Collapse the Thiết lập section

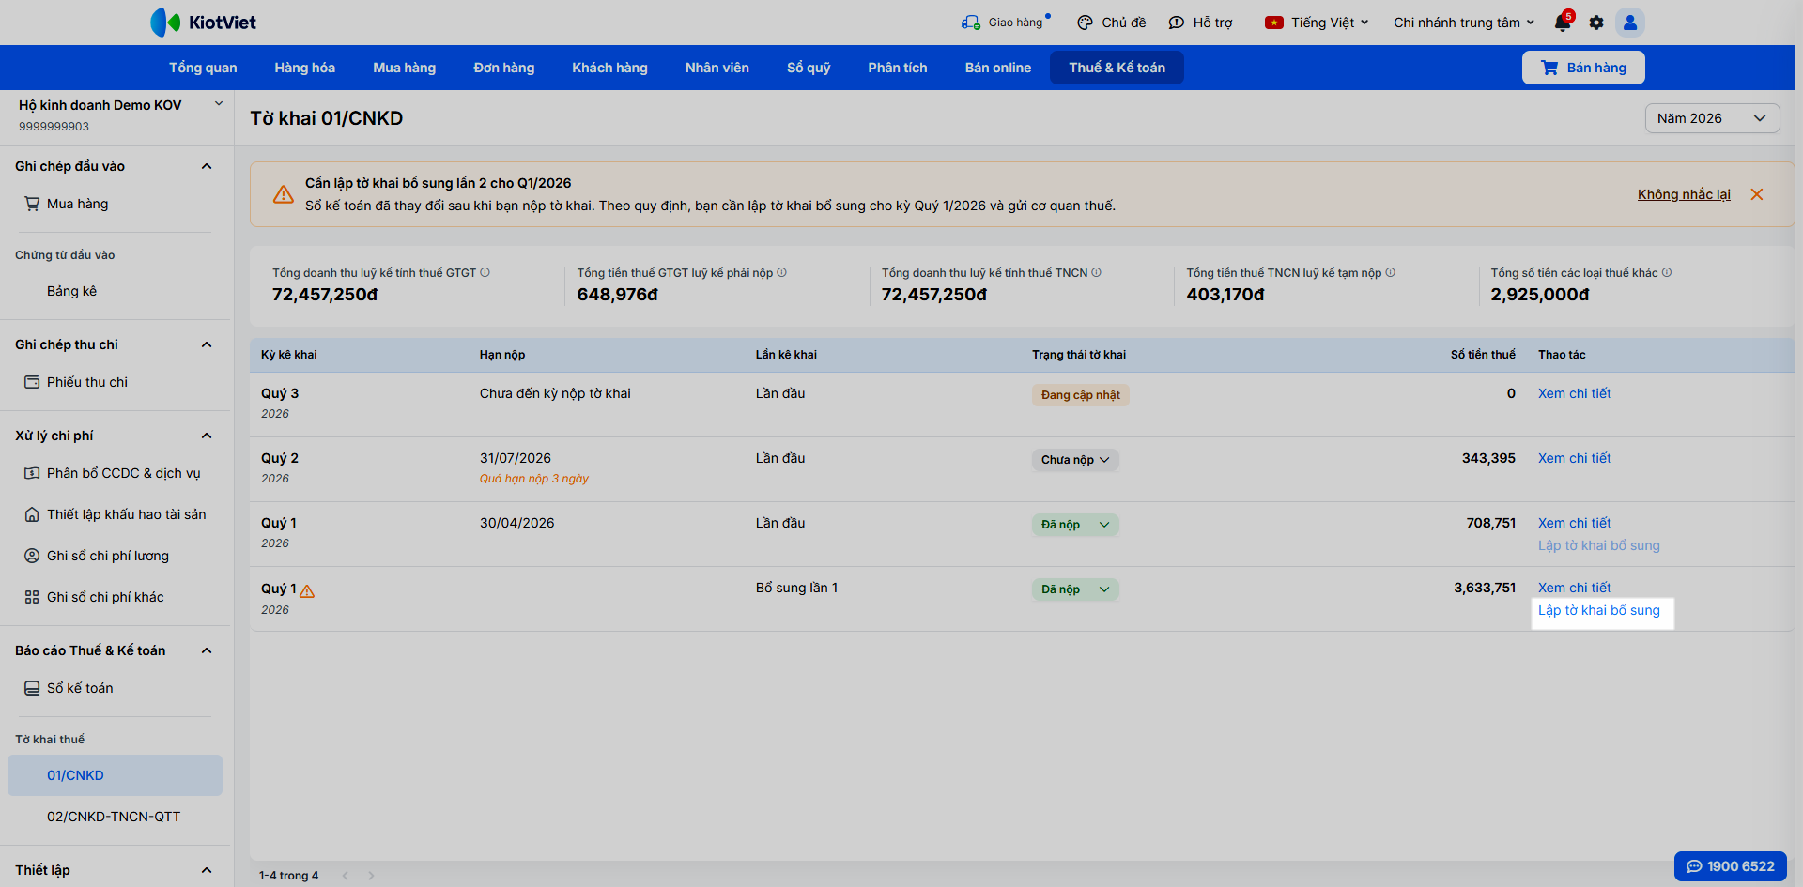coord(207,870)
